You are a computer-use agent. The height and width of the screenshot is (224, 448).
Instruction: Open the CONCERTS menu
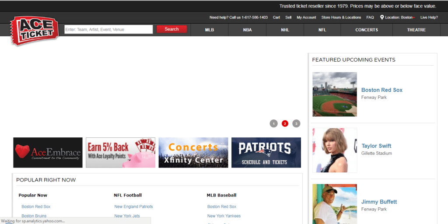coord(367,30)
